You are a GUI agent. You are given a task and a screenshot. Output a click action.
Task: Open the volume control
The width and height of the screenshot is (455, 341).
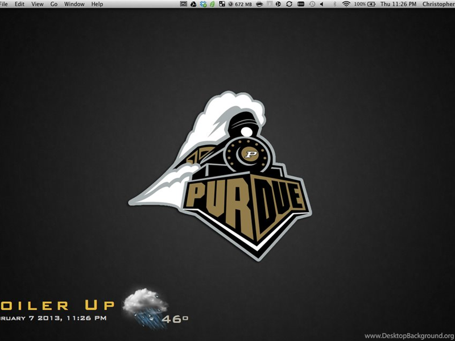(322, 4)
